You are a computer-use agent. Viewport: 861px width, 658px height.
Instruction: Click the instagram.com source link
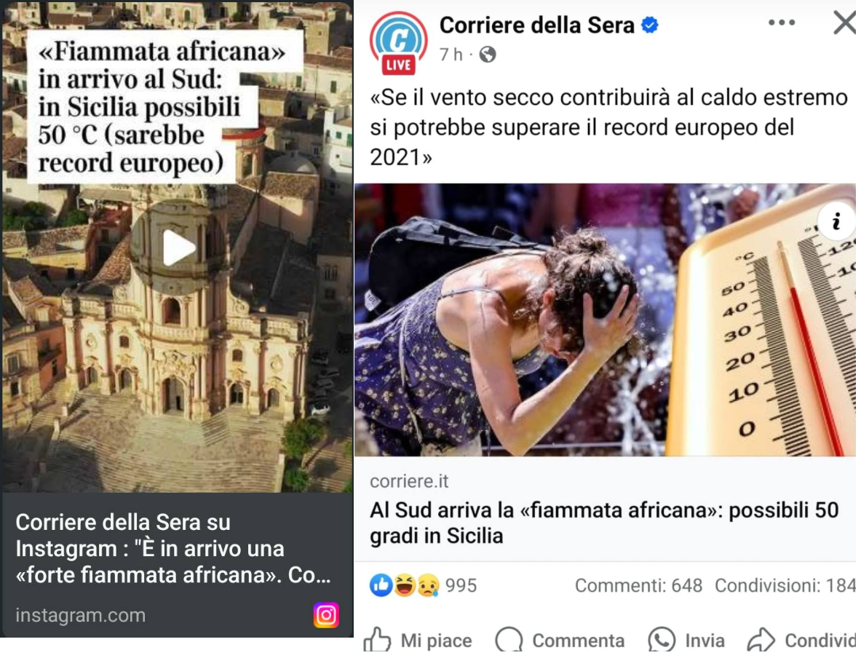81,615
